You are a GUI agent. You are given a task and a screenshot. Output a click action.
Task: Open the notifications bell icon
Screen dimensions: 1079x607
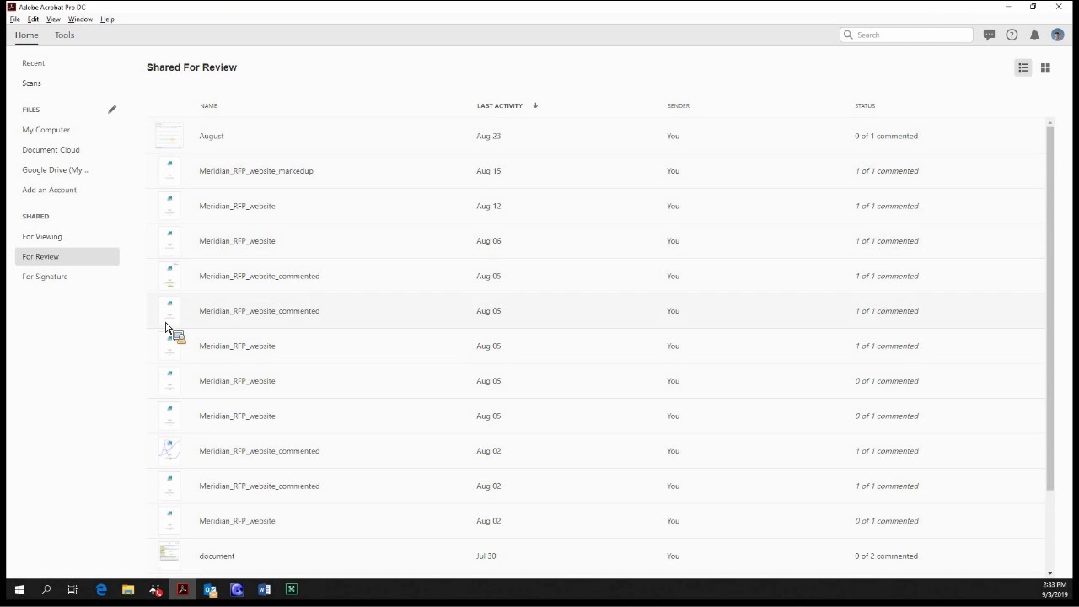[x=1034, y=35]
